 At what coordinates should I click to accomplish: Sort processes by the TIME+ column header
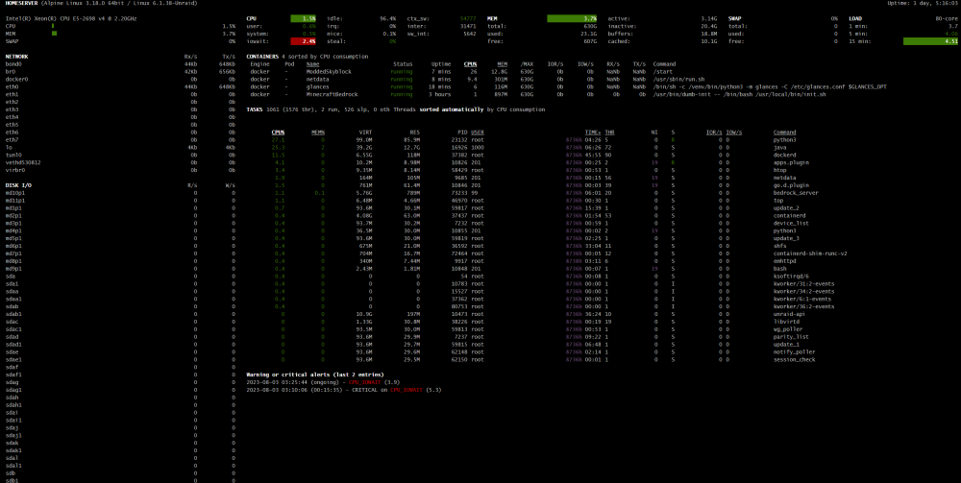[593, 133]
